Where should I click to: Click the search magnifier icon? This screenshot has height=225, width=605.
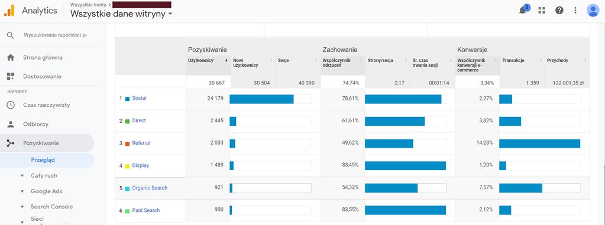click(11, 35)
